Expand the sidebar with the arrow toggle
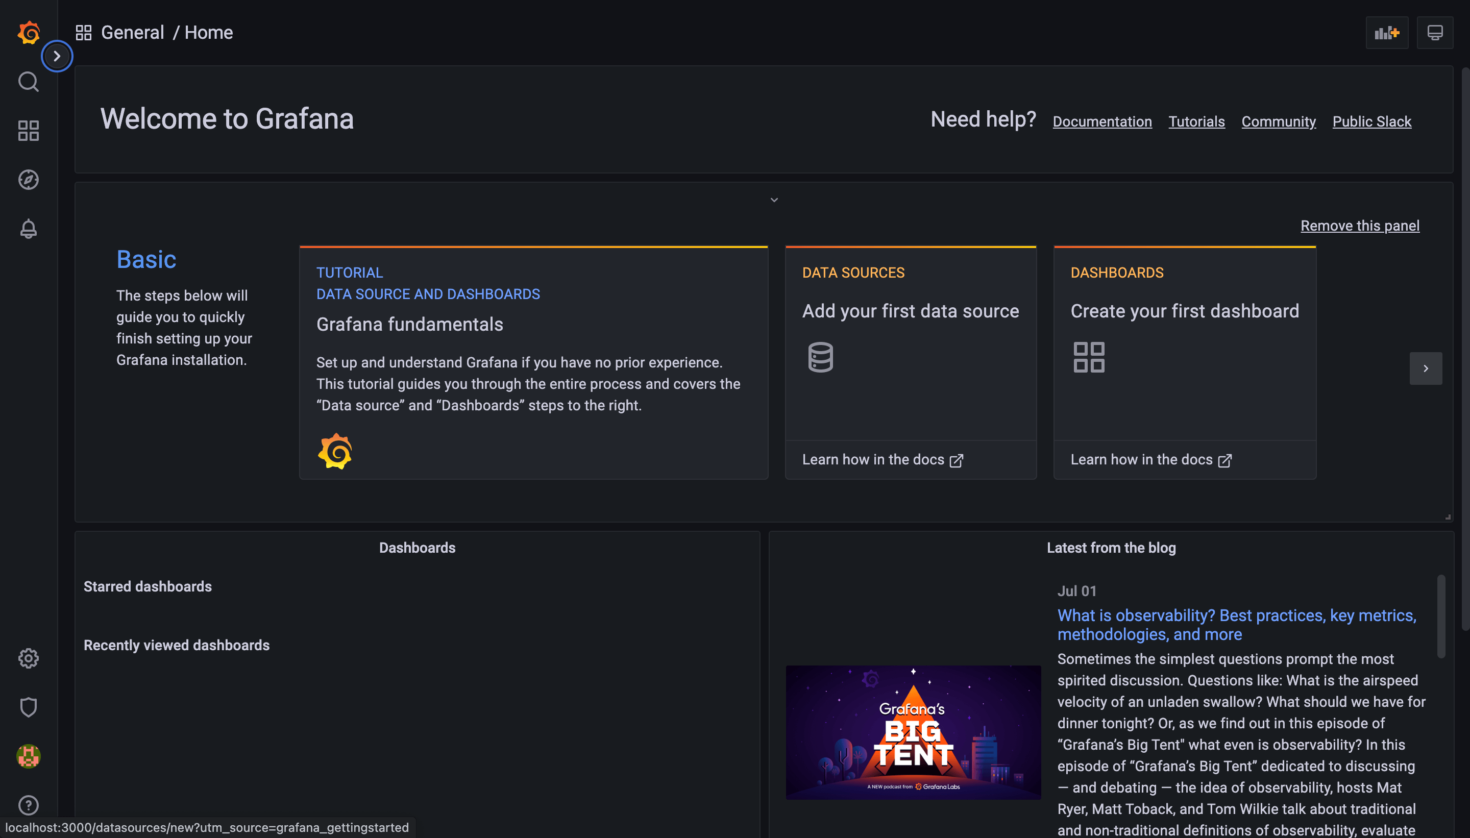1470x838 pixels. (x=57, y=56)
